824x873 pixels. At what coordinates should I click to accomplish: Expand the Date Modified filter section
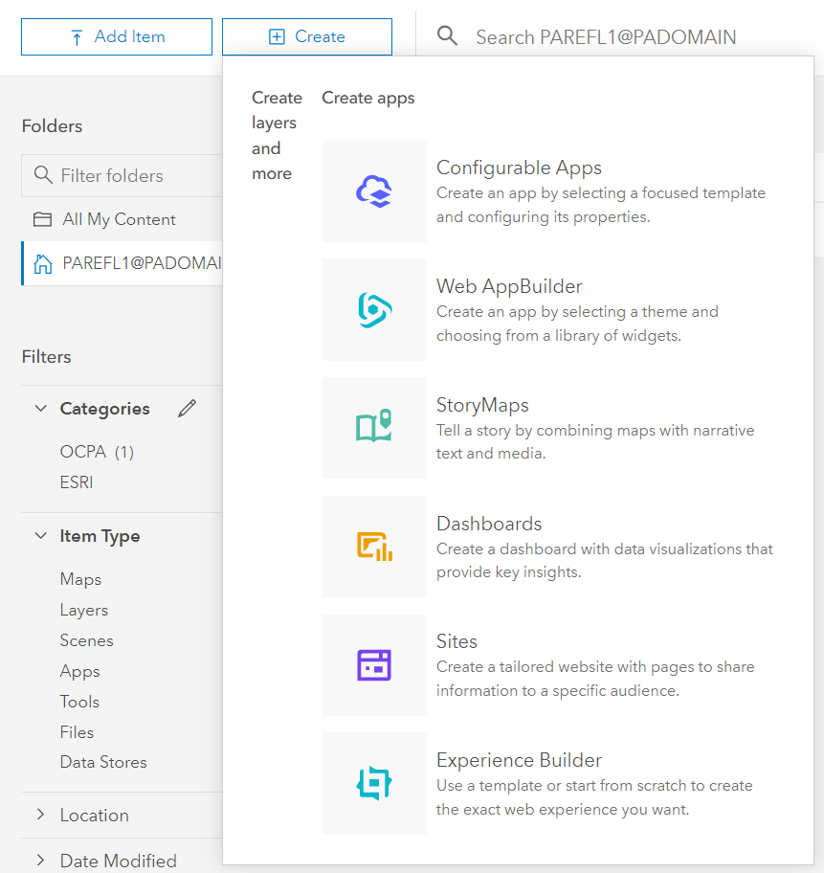[x=40, y=861]
